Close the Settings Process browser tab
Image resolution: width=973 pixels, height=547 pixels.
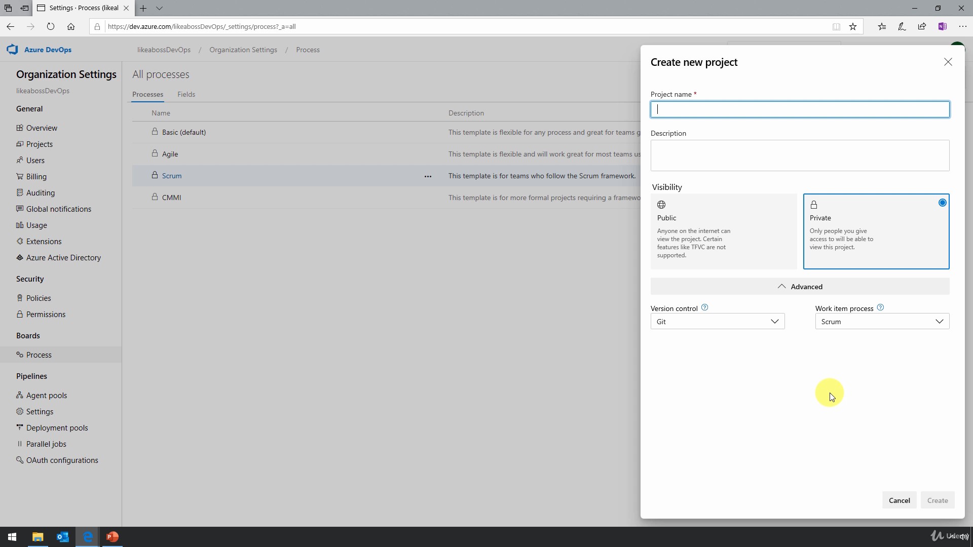tap(126, 8)
